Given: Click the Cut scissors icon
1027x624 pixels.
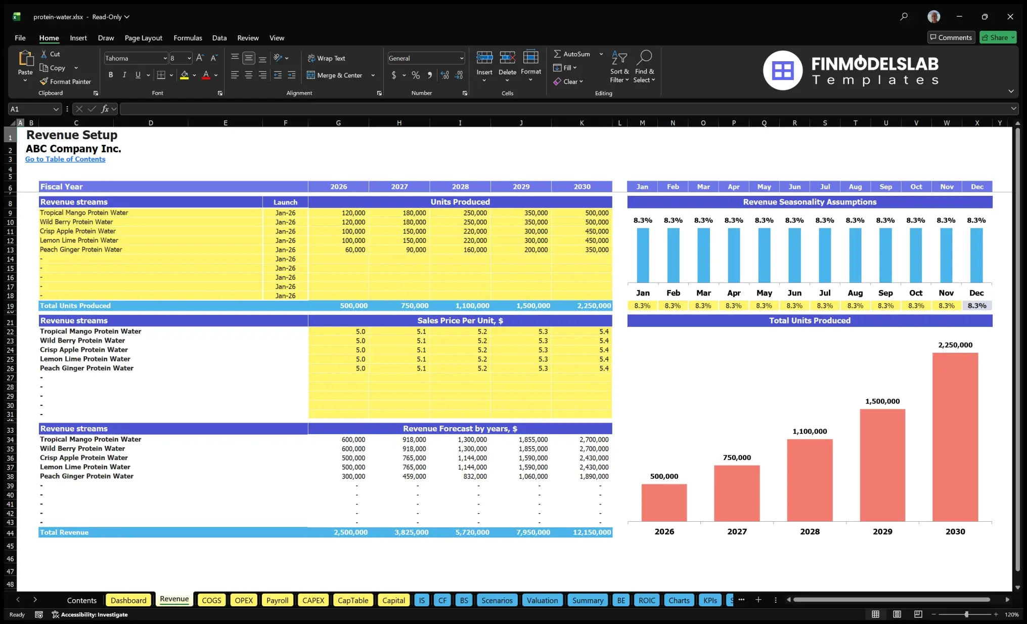Looking at the screenshot, I should [x=44, y=54].
